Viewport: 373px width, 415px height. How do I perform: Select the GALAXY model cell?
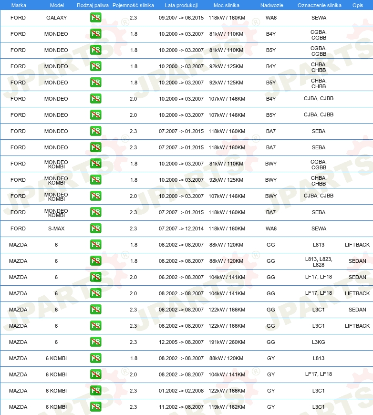click(56, 18)
